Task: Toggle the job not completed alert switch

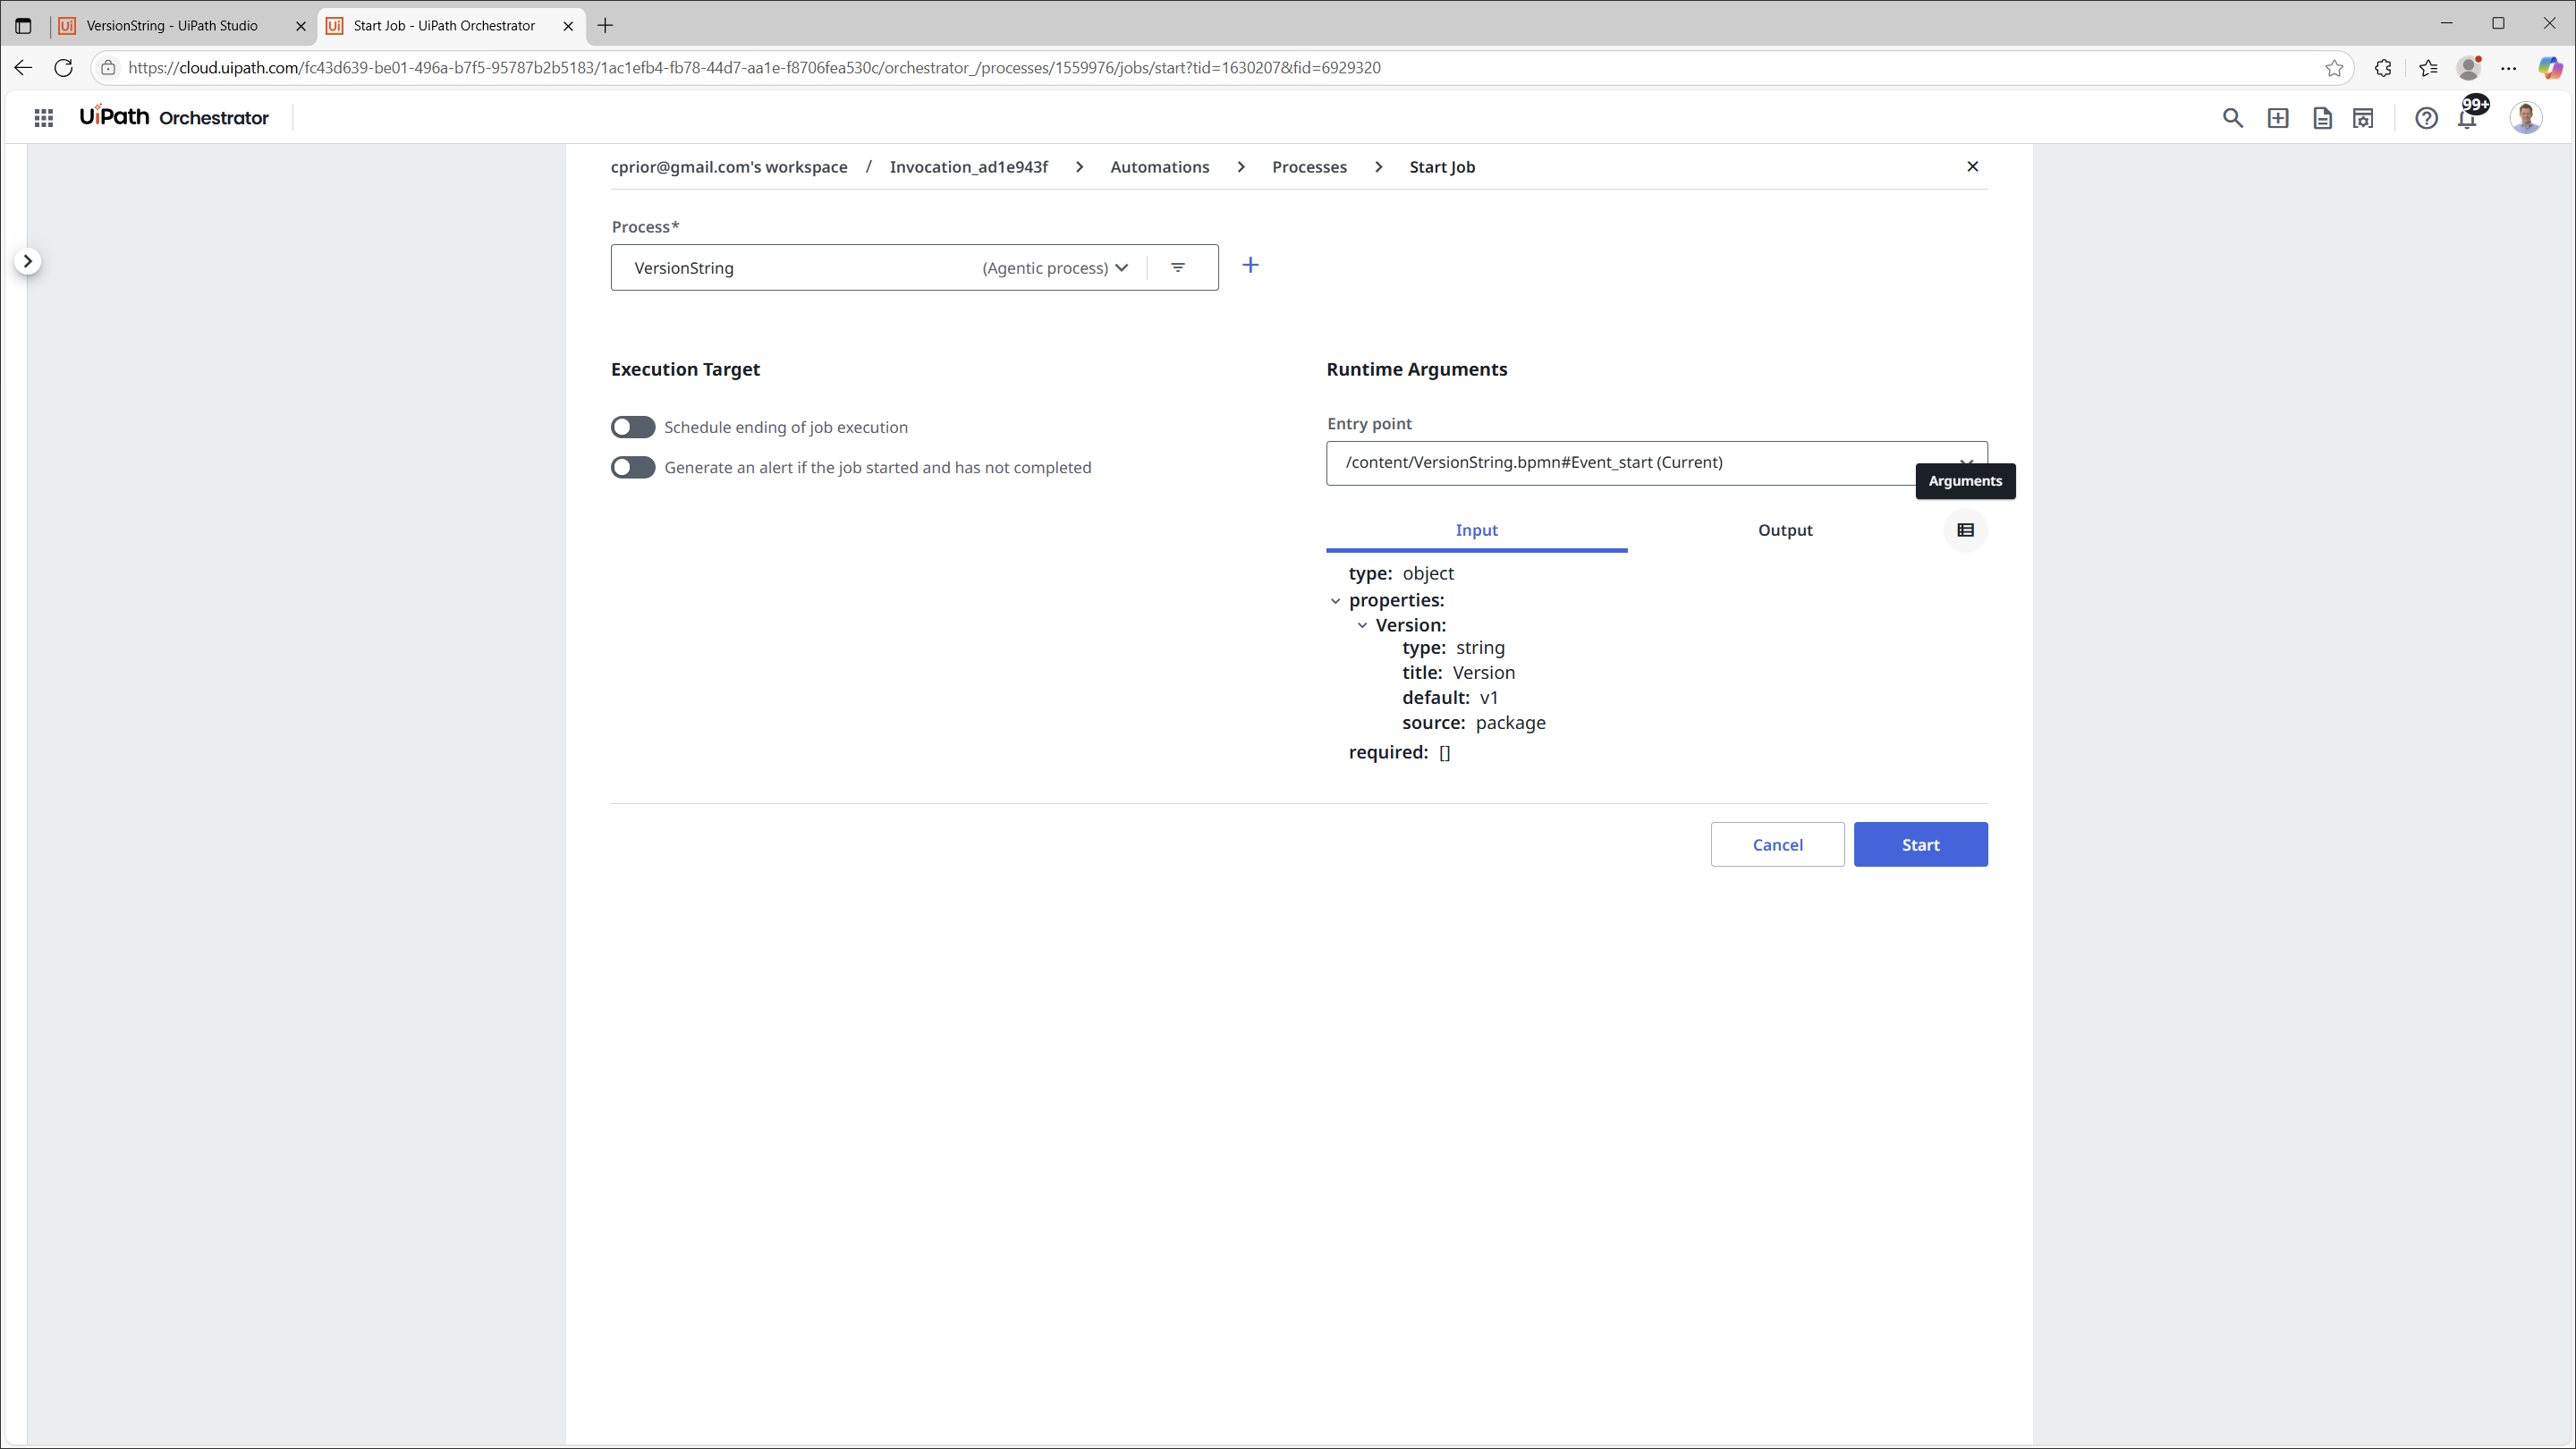Action: 633,467
